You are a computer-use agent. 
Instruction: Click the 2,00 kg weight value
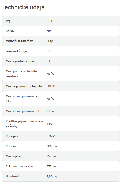point(51,176)
